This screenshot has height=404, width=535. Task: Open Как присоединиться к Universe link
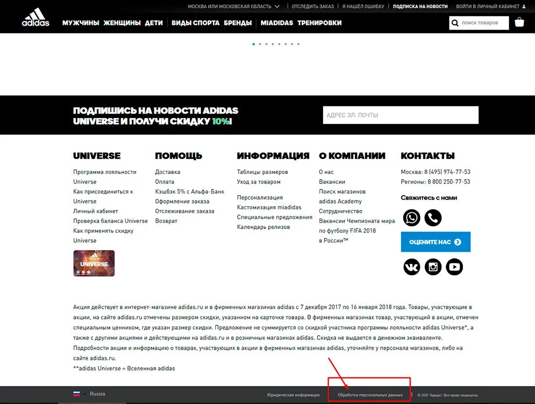tap(103, 196)
